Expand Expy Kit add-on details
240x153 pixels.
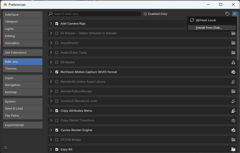click(x=51, y=149)
